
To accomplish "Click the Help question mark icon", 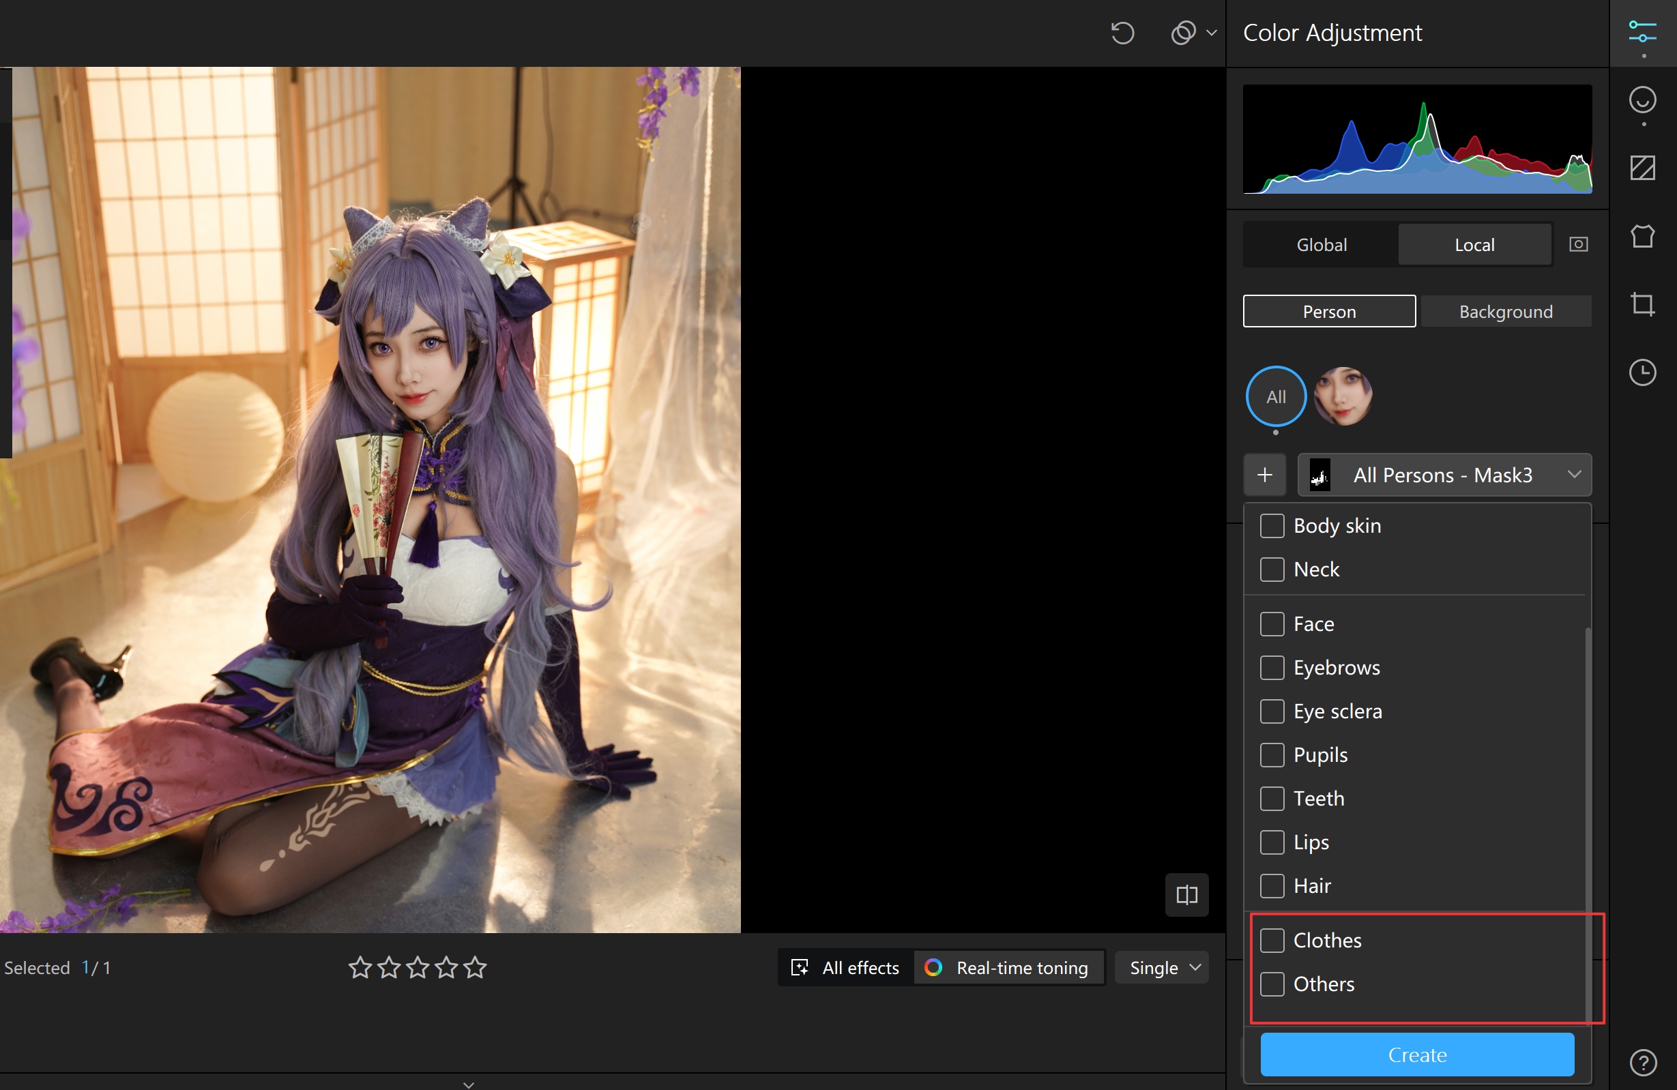I will point(1642,1062).
